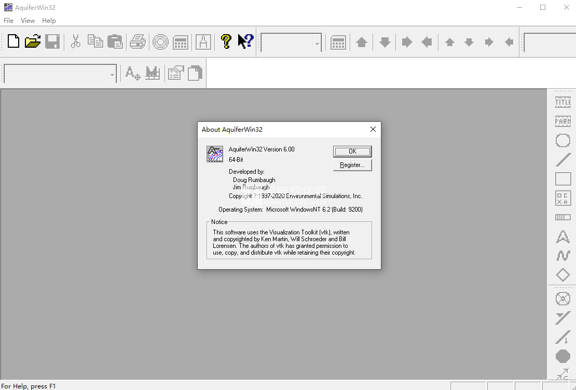Click the Paste clipboard icon
This screenshot has height=390, width=576.
[115, 41]
